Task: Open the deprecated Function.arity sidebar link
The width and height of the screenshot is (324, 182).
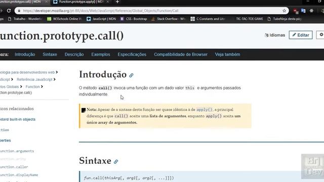Action: tap(13, 159)
